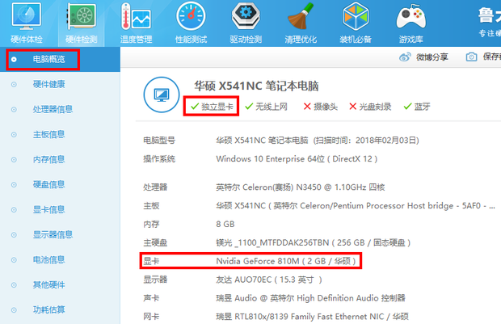The height and width of the screenshot is (324, 501).
Task: Select the 硬件检测 circuit card icon
Action: coord(81,16)
